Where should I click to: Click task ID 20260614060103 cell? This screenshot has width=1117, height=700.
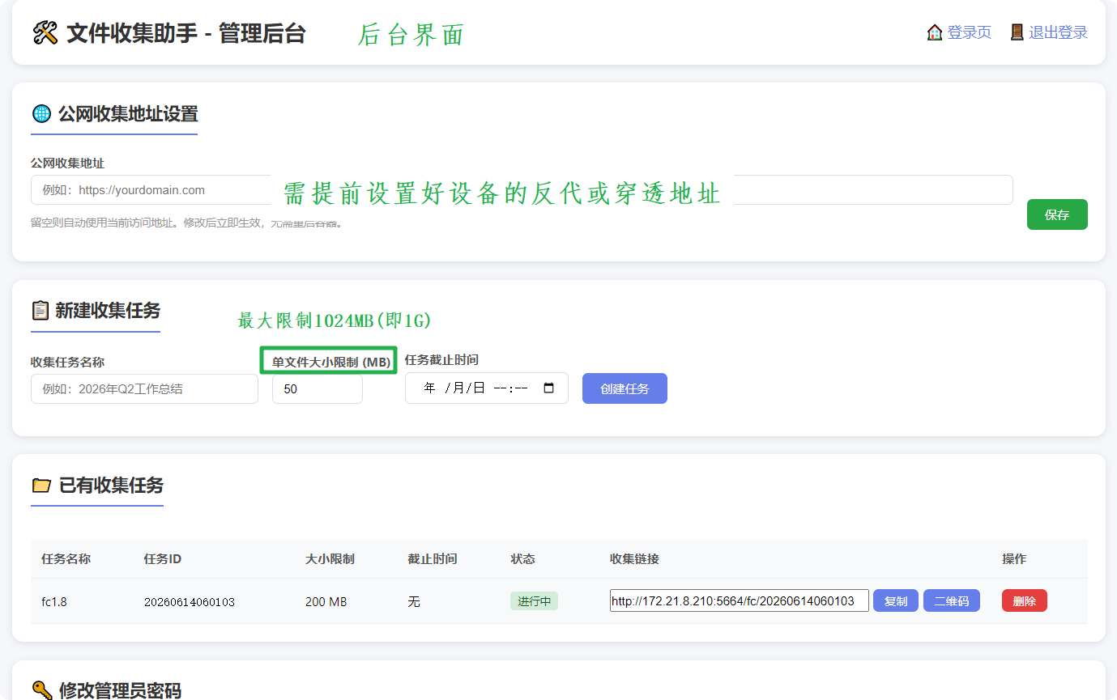pos(190,602)
